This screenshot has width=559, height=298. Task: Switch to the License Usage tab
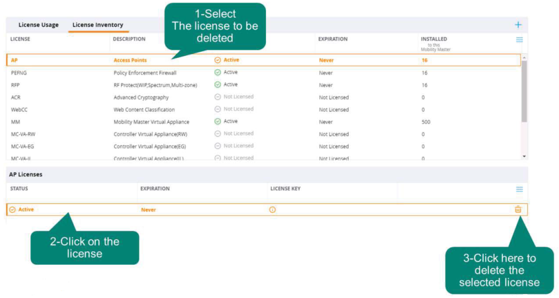[x=38, y=25]
